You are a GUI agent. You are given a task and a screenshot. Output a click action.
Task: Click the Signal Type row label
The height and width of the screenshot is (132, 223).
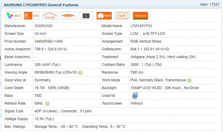[14, 111]
